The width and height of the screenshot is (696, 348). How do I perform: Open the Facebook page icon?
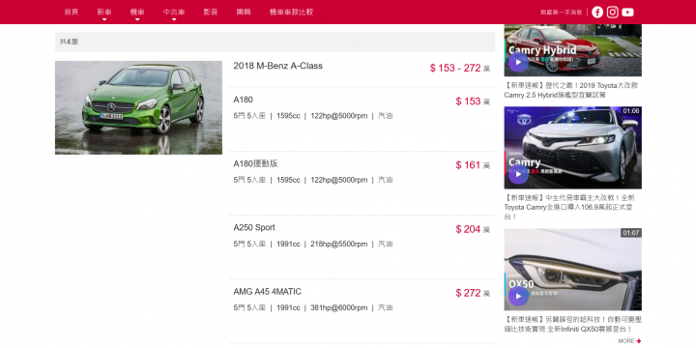point(597,12)
